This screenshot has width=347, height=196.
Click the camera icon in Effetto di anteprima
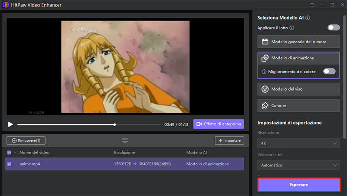(199, 124)
